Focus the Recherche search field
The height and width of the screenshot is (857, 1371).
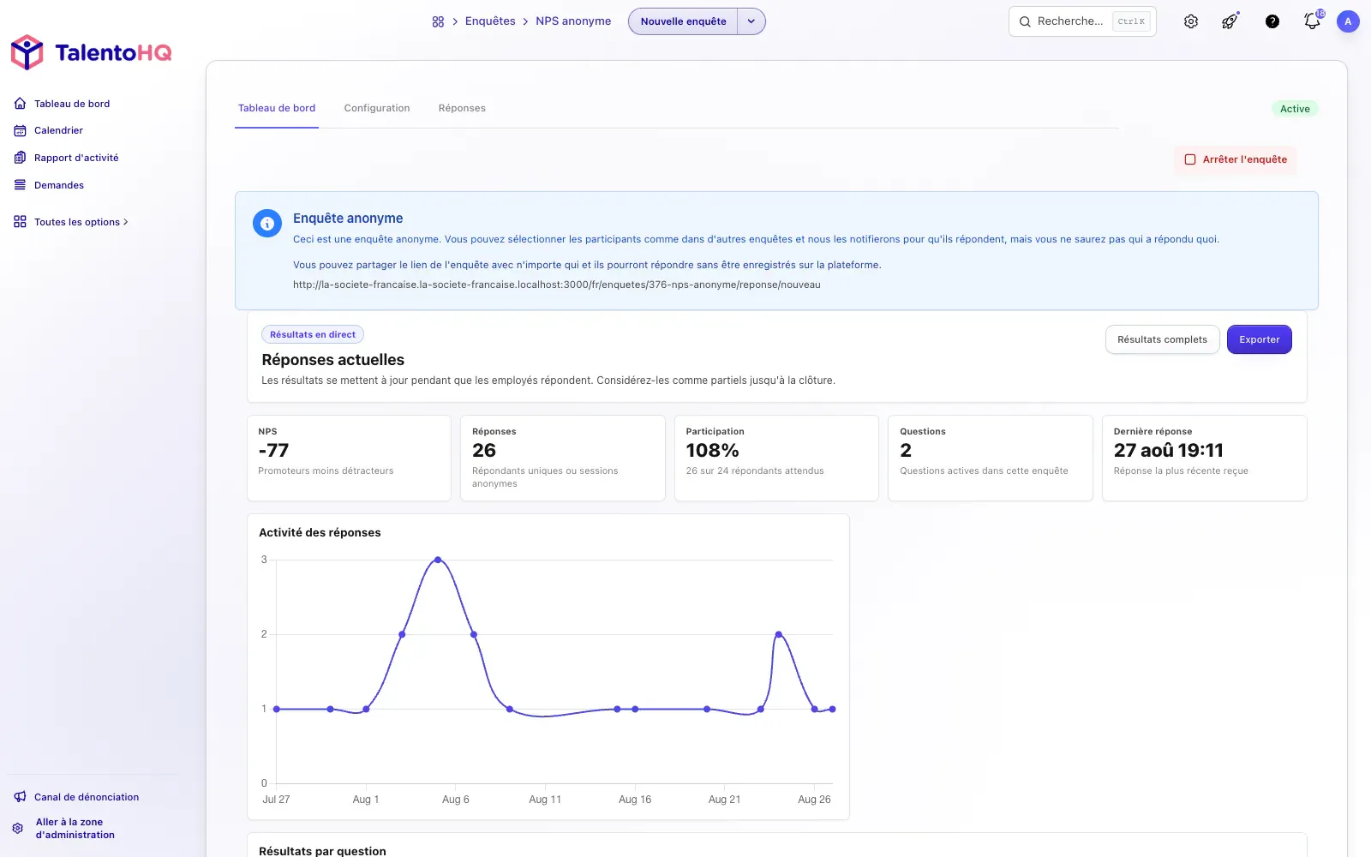(x=1082, y=21)
